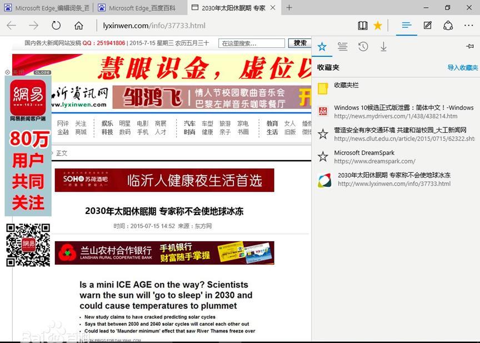
Task: Click the 兰山农村合作银行 banner
Action: pos(164,252)
